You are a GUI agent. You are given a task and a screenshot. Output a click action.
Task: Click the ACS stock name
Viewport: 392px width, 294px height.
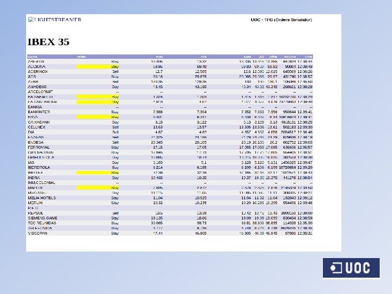[x=32, y=77]
